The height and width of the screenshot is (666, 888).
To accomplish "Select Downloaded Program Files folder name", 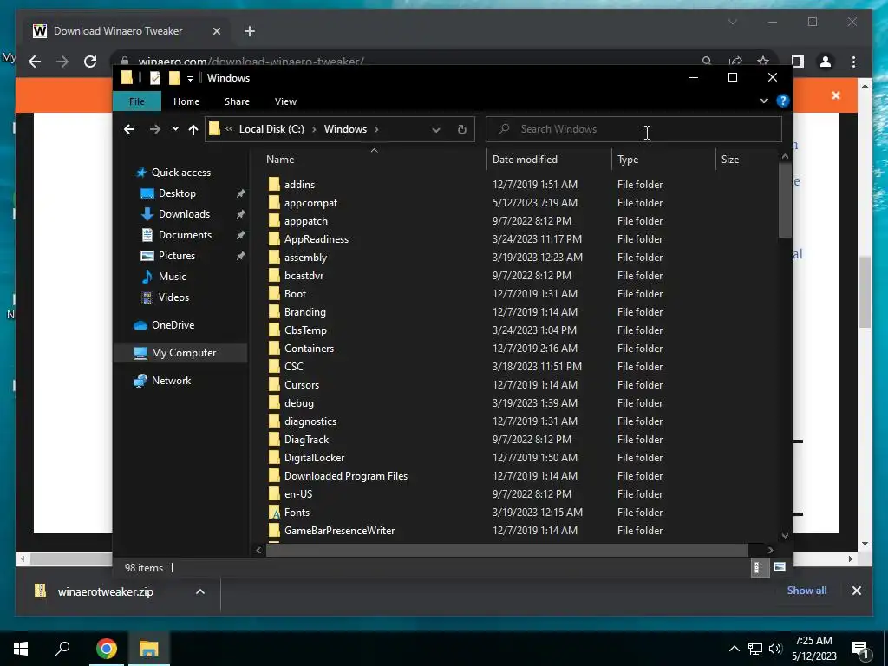I will (x=346, y=476).
